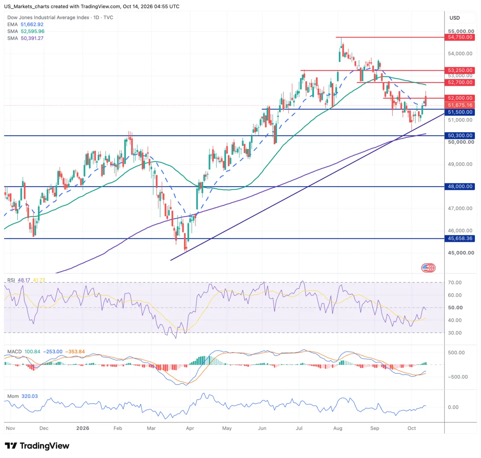Select the SMA 50,391.27 legend entry
481x458 pixels.
coord(25,38)
